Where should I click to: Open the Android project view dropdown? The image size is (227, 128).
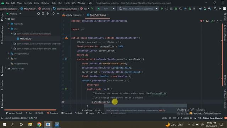tap(14, 14)
